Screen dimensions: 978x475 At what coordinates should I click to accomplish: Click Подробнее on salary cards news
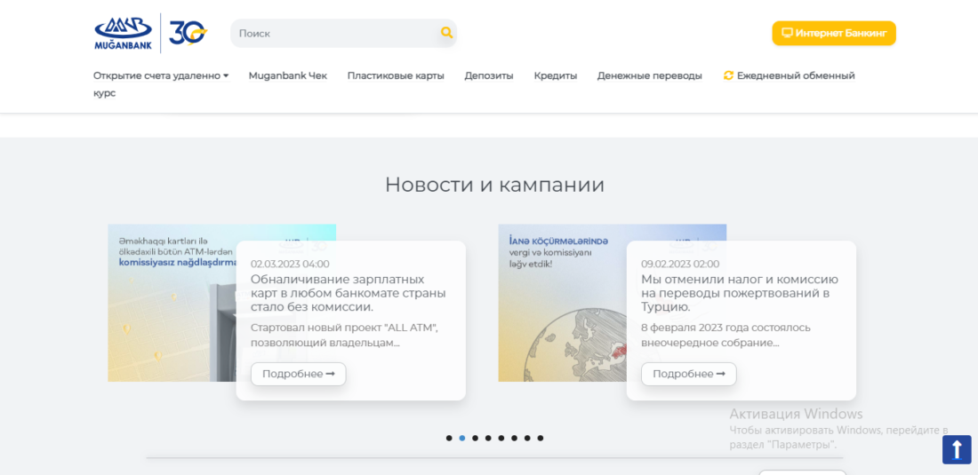(298, 374)
